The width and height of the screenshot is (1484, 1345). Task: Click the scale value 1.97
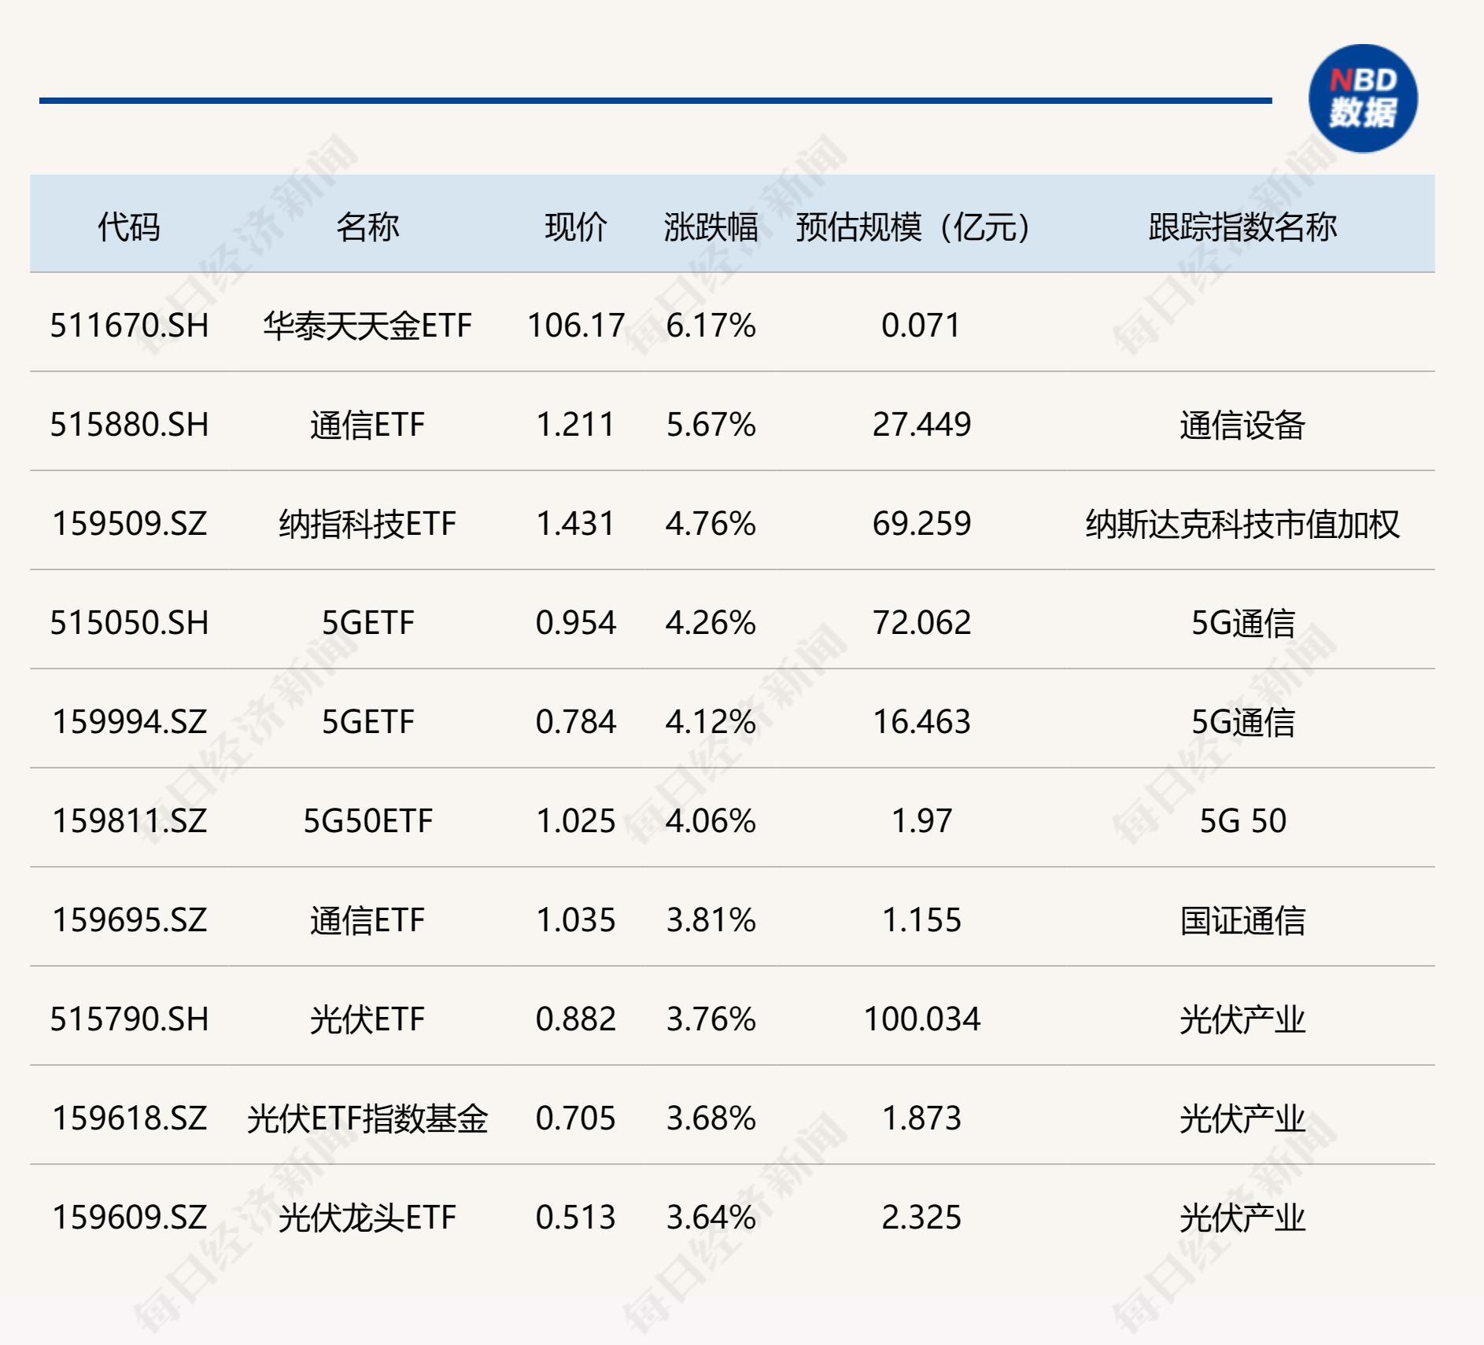[x=921, y=821]
